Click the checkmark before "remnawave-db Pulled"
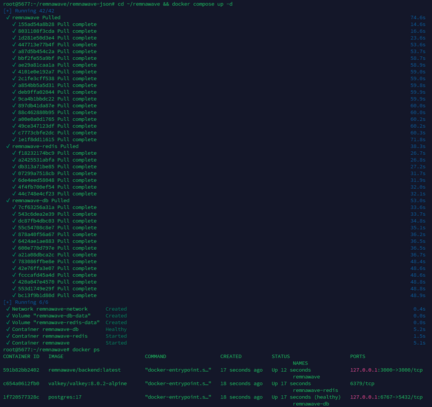Viewport: 432px width, 407px height. coord(8,200)
